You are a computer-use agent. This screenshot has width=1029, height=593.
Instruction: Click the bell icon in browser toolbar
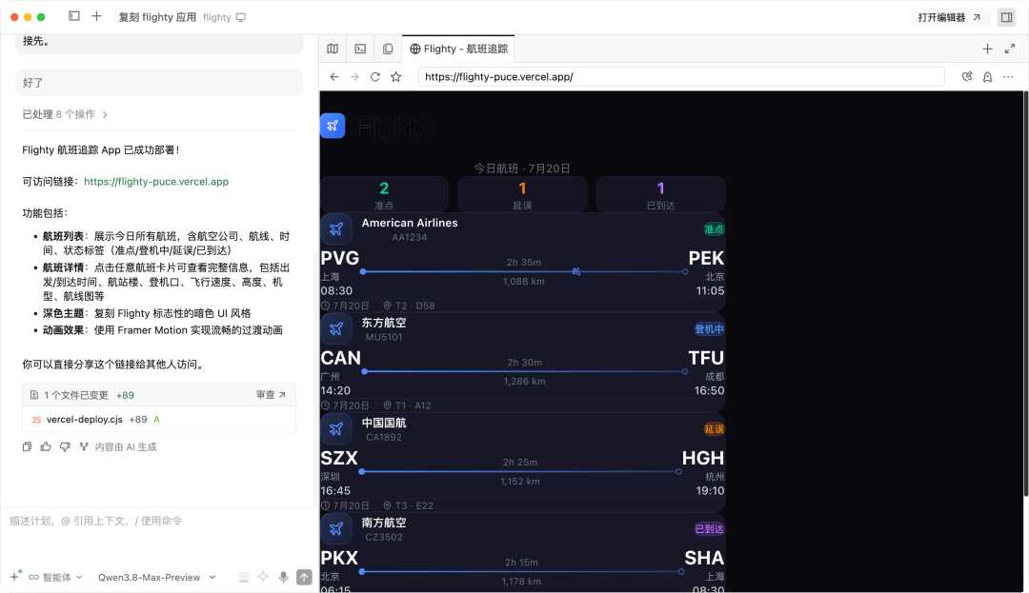tap(988, 77)
